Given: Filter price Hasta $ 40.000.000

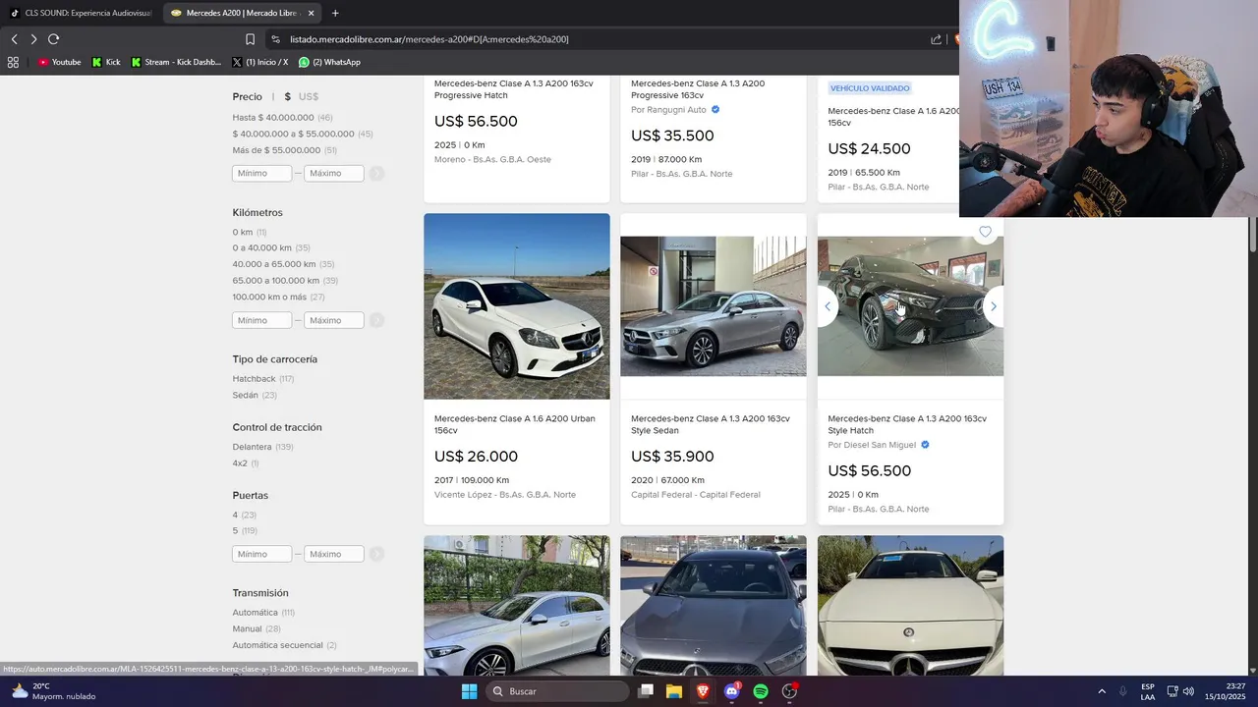Looking at the screenshot, I should coord(273,117).
